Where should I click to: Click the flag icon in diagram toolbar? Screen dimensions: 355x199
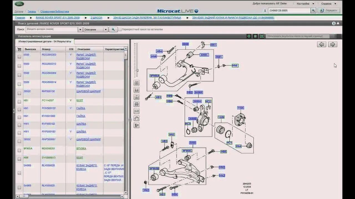pyautogui.click(x=136, y=125)
